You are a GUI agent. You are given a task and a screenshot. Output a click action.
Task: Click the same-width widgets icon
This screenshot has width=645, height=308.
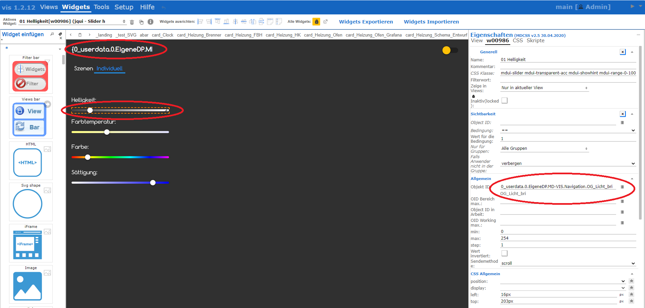[x=270, y=22]
